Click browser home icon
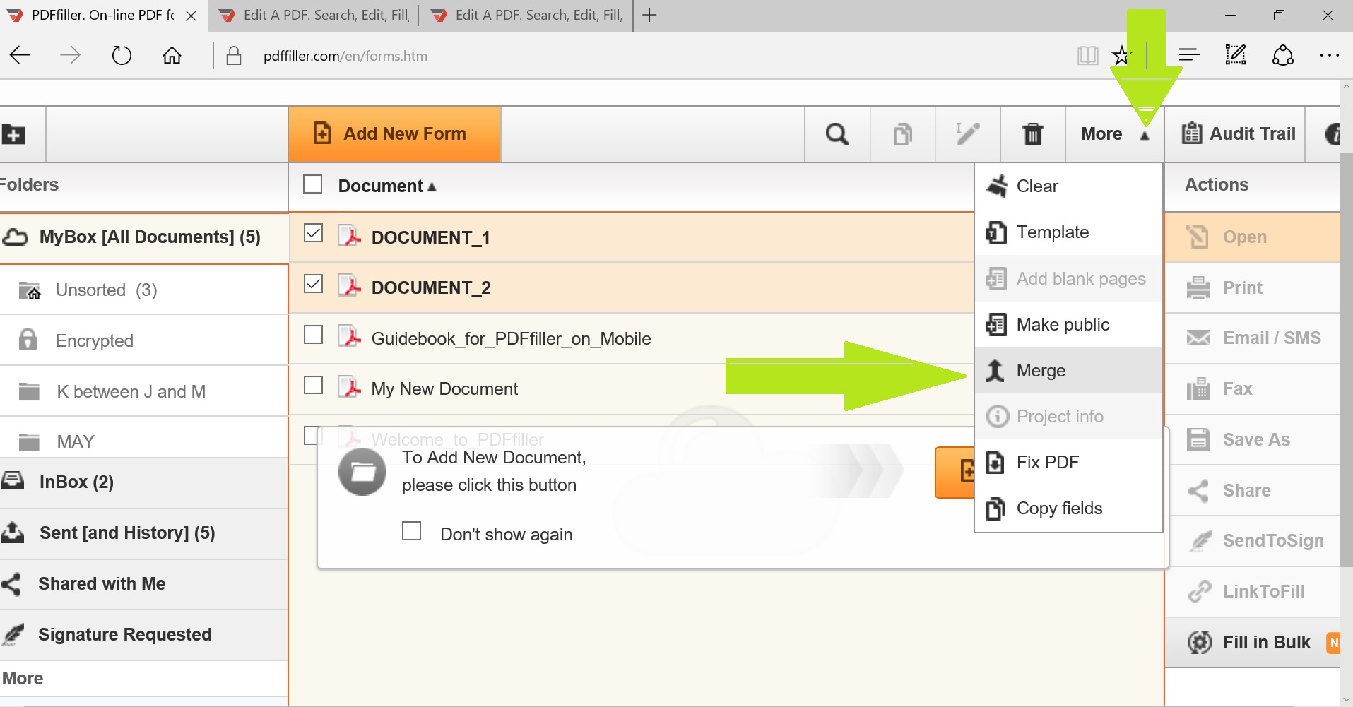 pos(172,55)
